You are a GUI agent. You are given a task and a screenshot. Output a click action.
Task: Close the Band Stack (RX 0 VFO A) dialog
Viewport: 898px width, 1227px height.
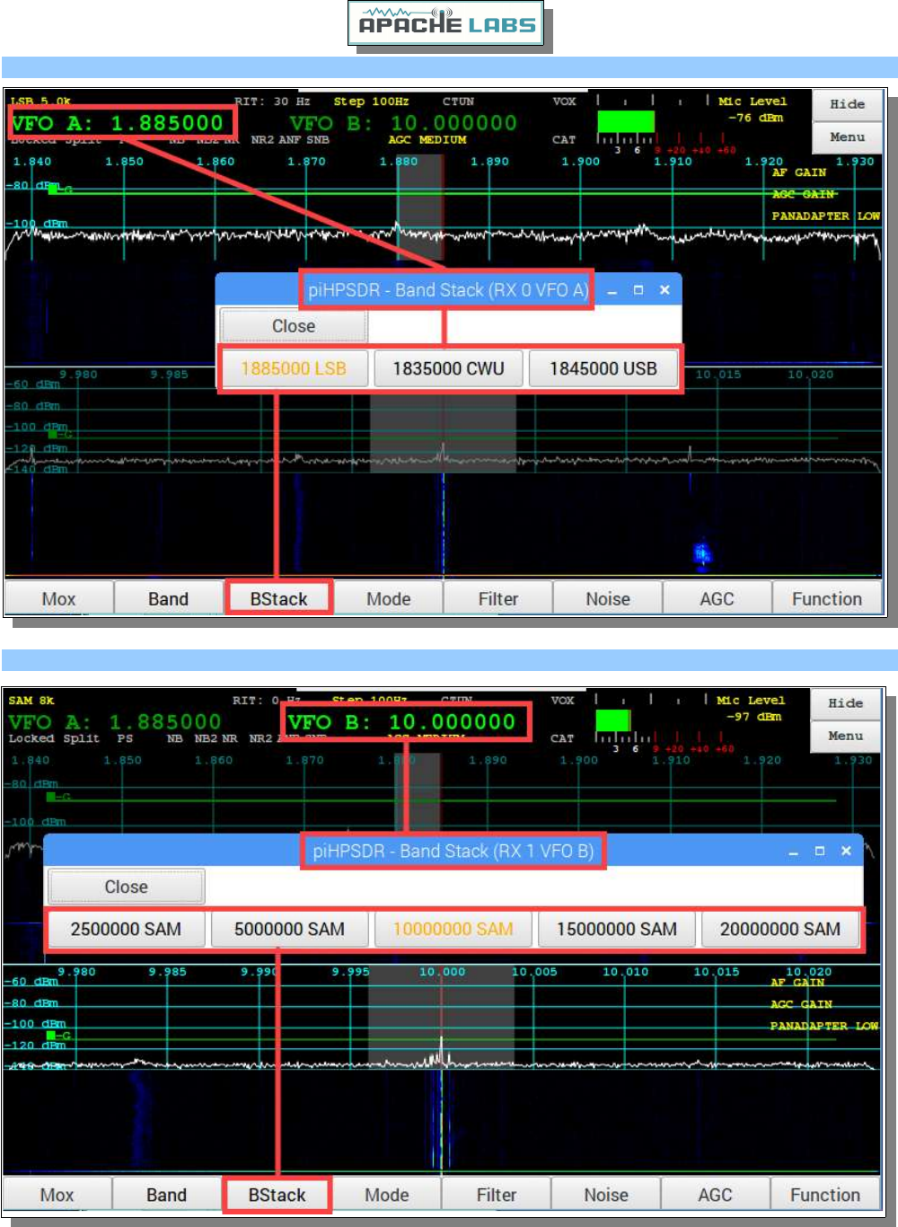click(294, 326)
